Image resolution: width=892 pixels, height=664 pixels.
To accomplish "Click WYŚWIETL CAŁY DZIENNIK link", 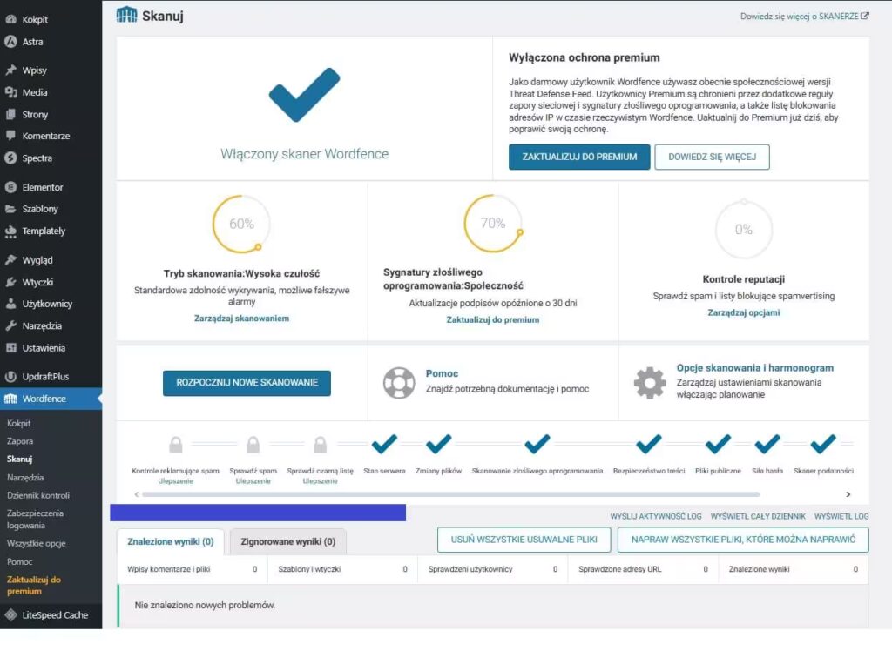I will point(758,516).
